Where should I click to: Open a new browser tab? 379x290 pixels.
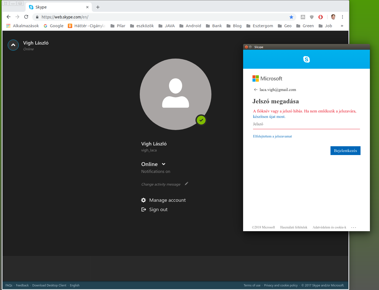pyautogui.click(x=98, y=7)
